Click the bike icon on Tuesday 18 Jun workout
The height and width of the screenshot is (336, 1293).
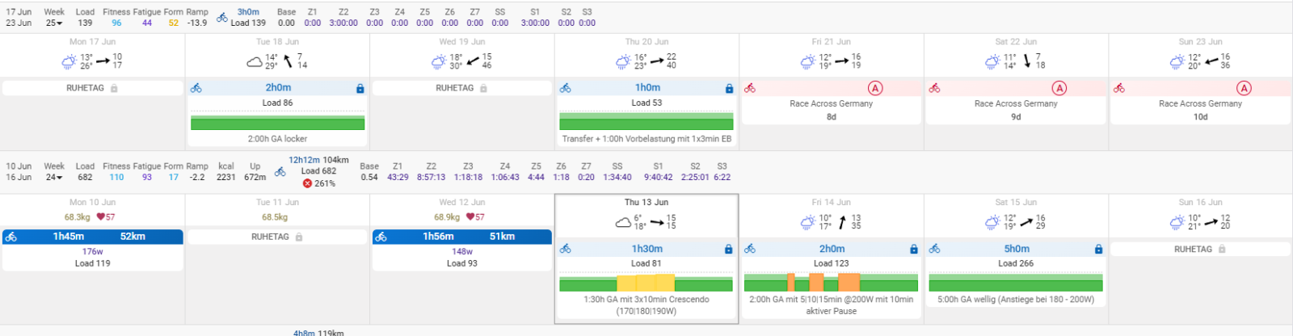[196, 88]
